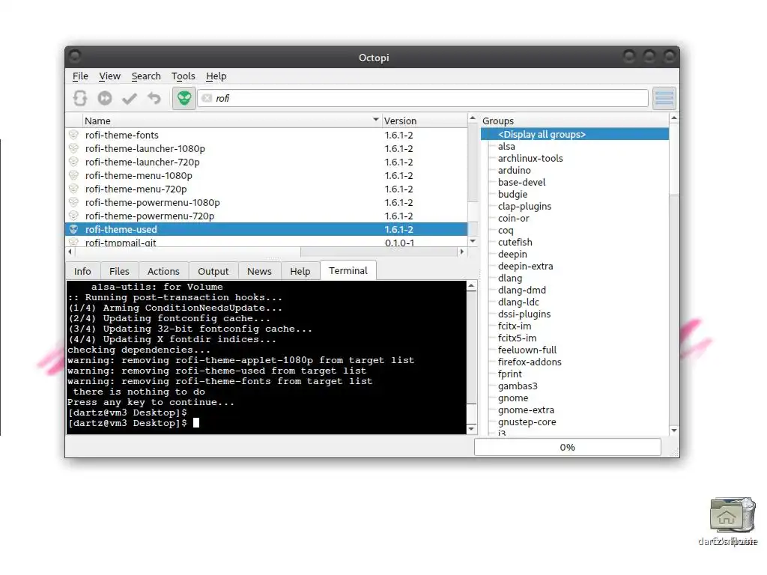The image size is (767, 575).
Task: Click the status icon of rofi-theme-launcher-720p
Action: pyautogui.click(x=74, y=162)
